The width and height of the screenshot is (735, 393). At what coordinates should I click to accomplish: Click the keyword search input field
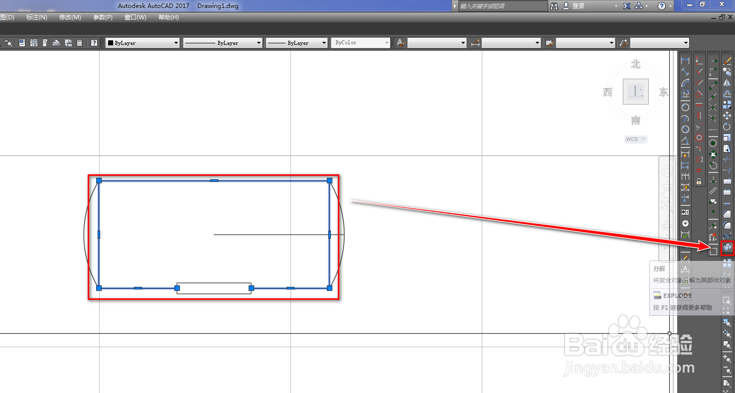pos(503,6)
